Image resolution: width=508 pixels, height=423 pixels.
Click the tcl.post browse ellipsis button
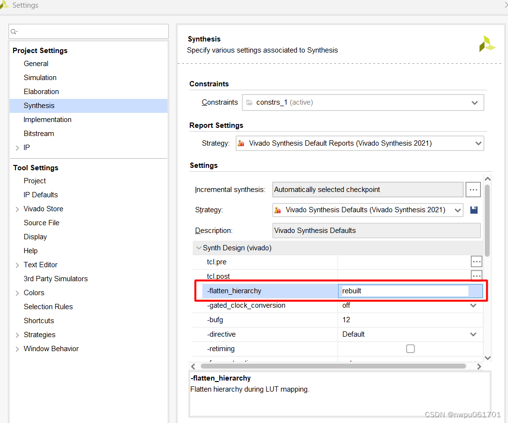click(477, 275)
